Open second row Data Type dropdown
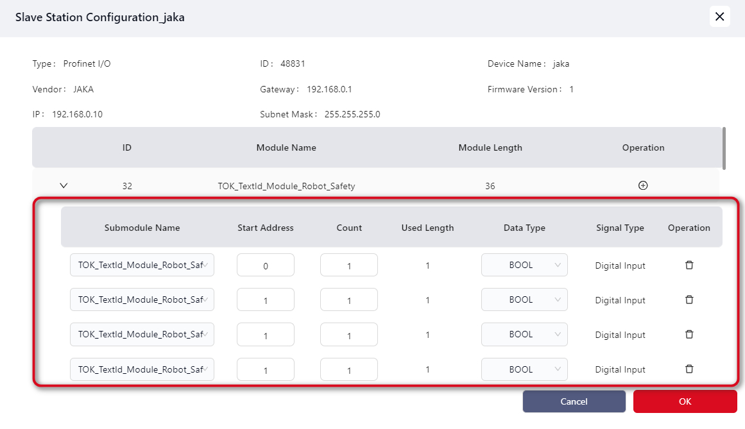 click(x=524, y=300)
